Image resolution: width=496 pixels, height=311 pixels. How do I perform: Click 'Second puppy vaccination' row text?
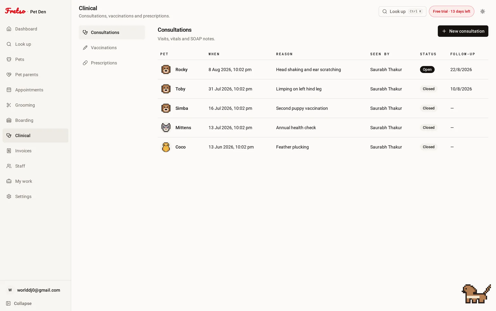pos(302,108)
